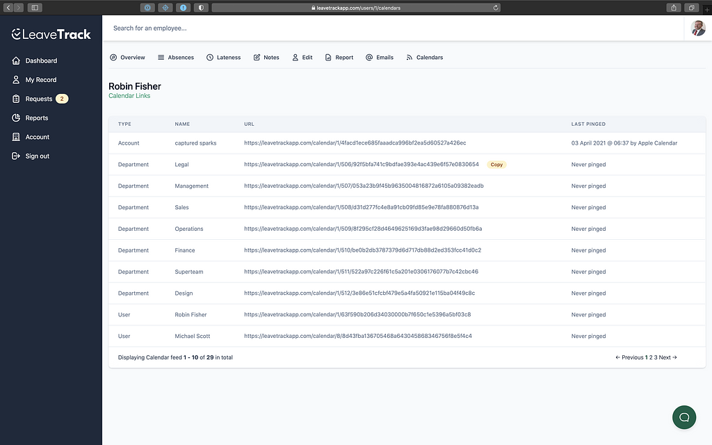Reload the page in the address bar
Image resolution: width=712 pixels, height=445 pixels.
point(495,8)
